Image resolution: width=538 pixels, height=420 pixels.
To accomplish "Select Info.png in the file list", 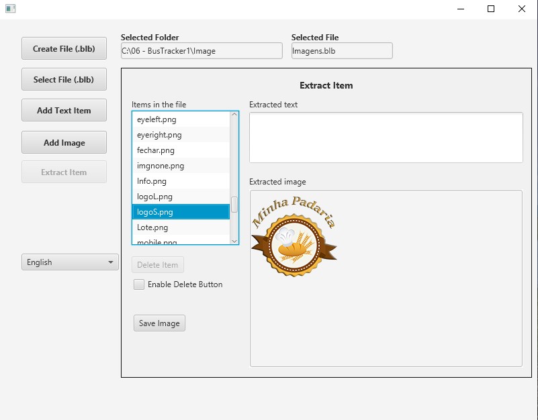I will tap(181, 181).
